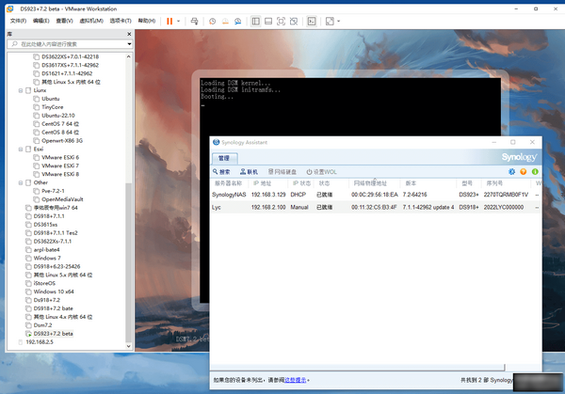Select DS1621+7.1.1-42962 in library
This screenshot has height=394, width=565.
(67, 73)
